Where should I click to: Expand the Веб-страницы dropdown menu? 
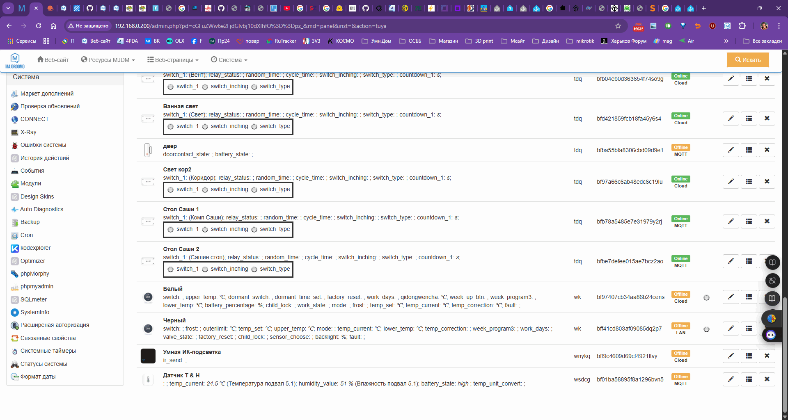(173, 60)
